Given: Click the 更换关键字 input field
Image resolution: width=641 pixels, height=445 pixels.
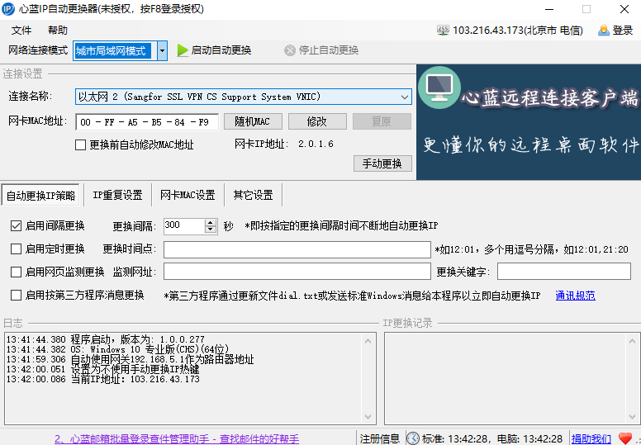Looking at the screenshot, I should pyautogui.click(x=564, y=272).
